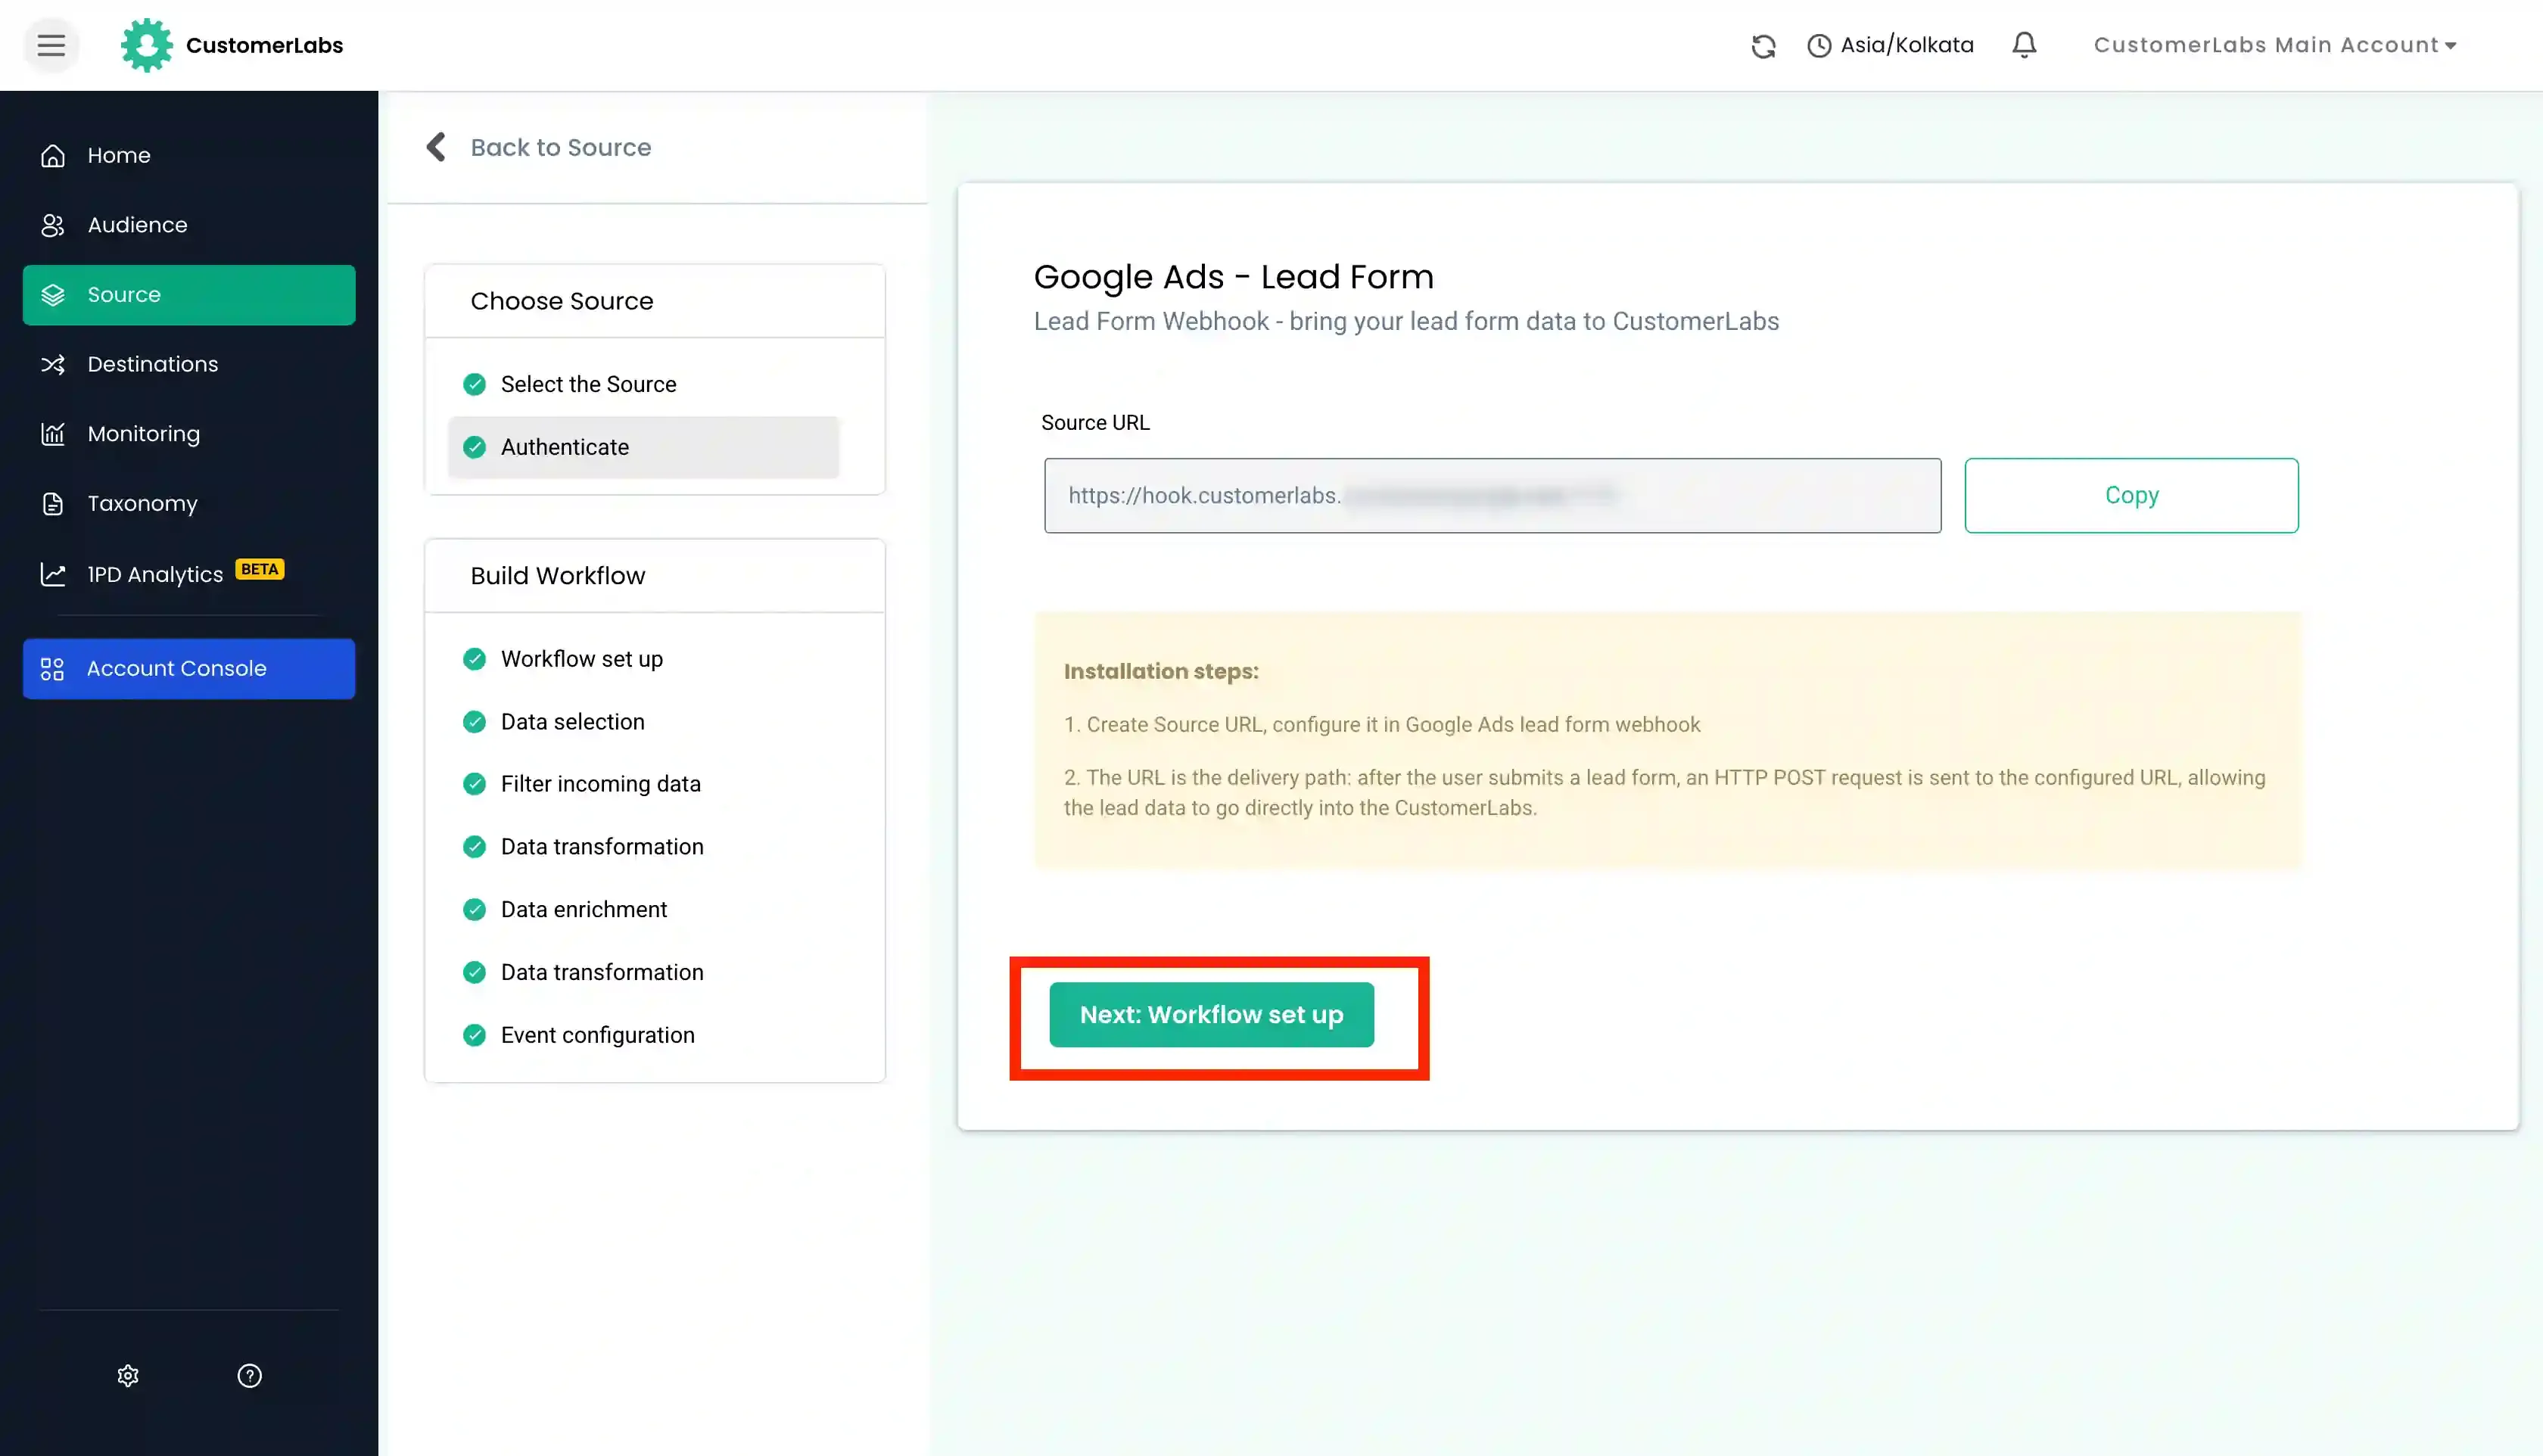
Task: Click the 'Source URL' label
Action: 1095,423
